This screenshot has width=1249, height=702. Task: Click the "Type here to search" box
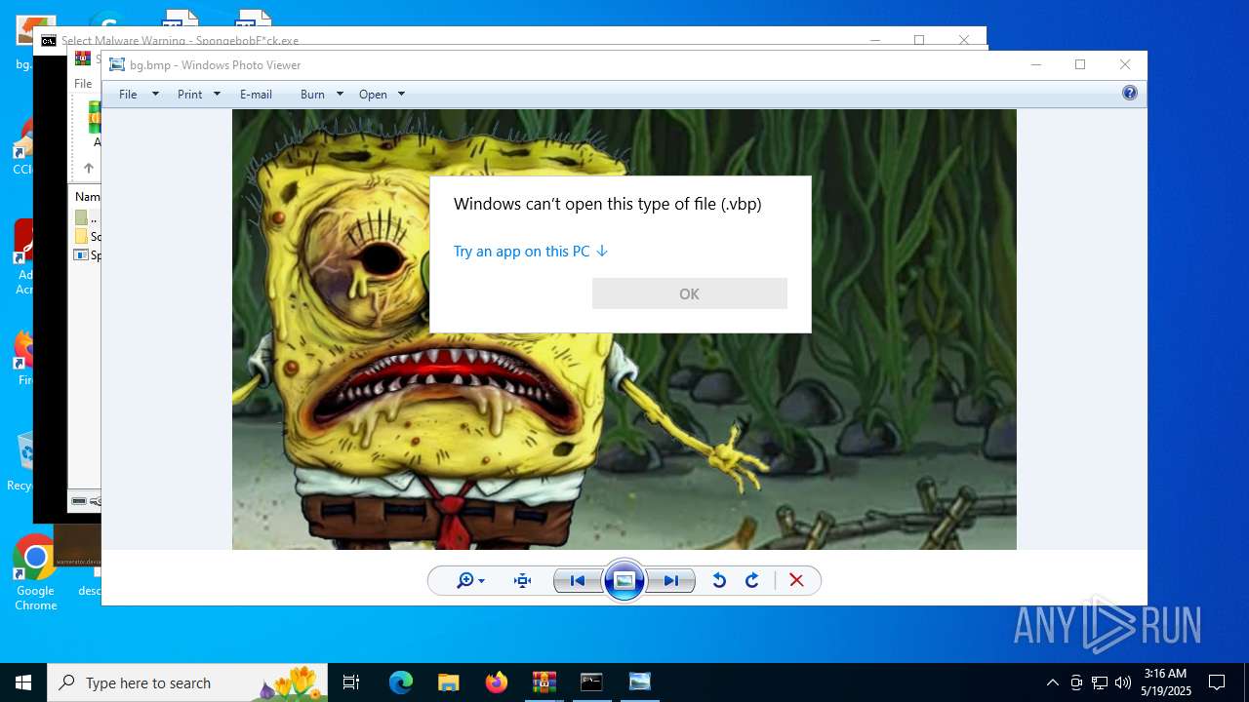pos(187,682)
